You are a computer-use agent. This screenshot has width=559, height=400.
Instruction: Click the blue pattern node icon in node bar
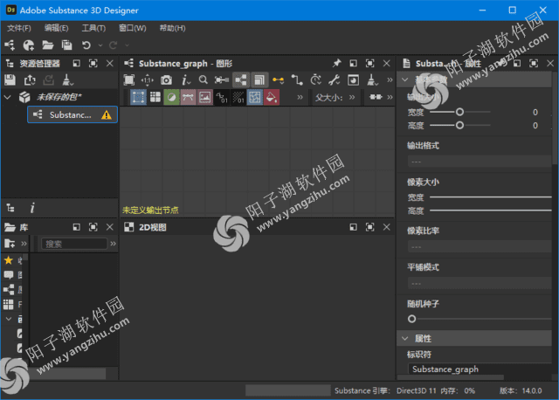point(255,97)
